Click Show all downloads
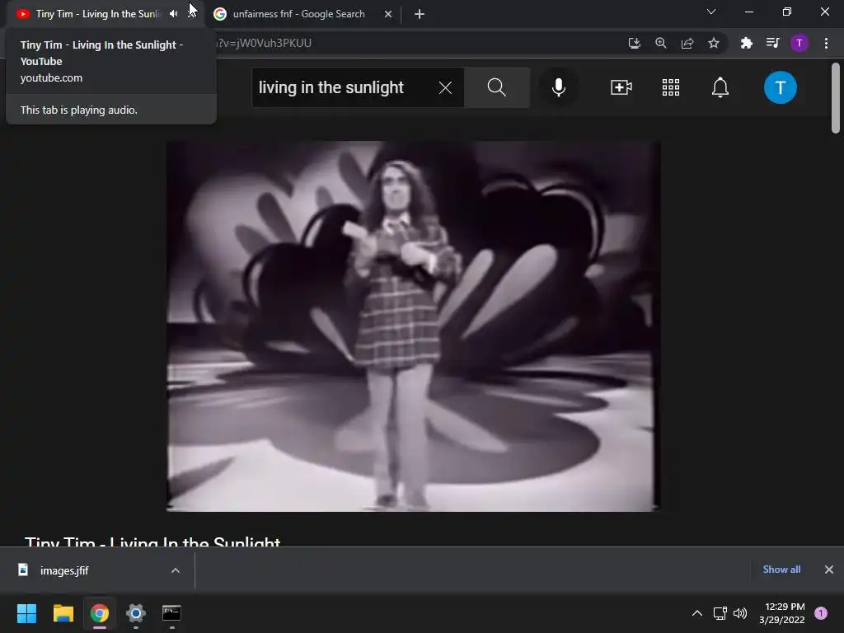 781,570
